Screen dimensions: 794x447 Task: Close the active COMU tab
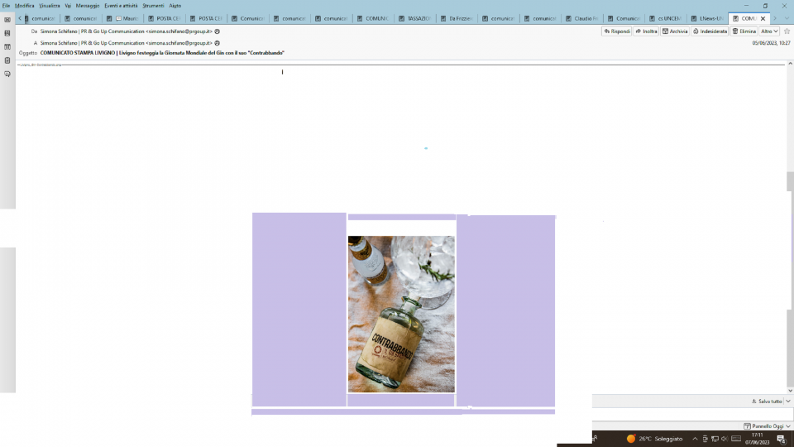[x=763, y=18]
